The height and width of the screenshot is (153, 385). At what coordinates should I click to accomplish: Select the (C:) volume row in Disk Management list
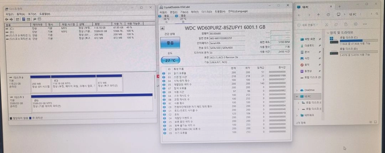point(74,28)
